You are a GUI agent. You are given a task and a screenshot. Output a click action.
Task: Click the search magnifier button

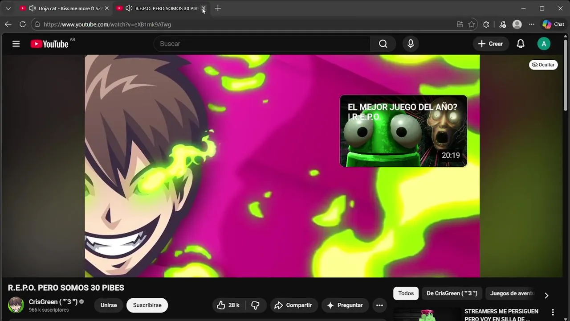tap(383, 44)
